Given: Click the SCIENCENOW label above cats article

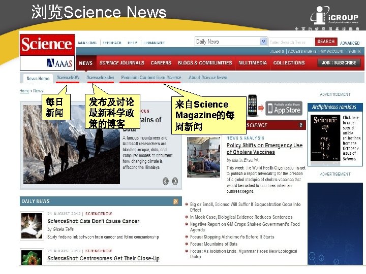Looking at the screenshot, I should (99, 214).
